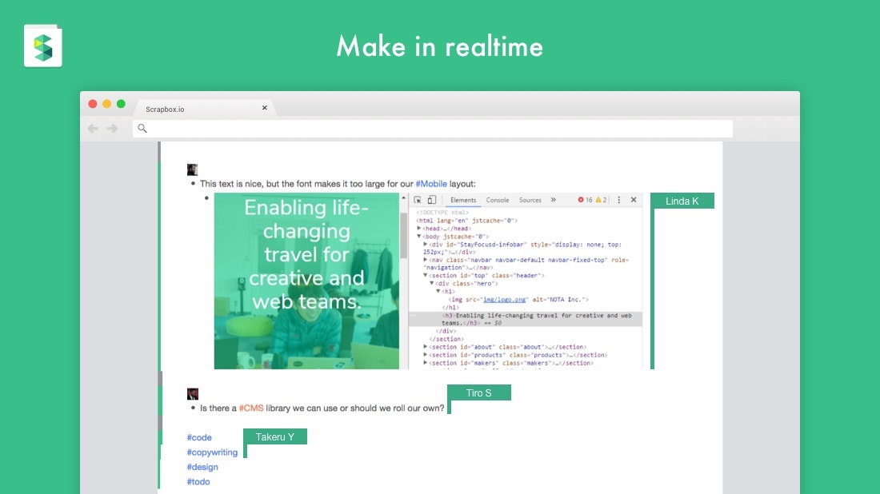Collapse the h1 node in DOM tree
Viewport: 880px width, 494px height.
438,291
